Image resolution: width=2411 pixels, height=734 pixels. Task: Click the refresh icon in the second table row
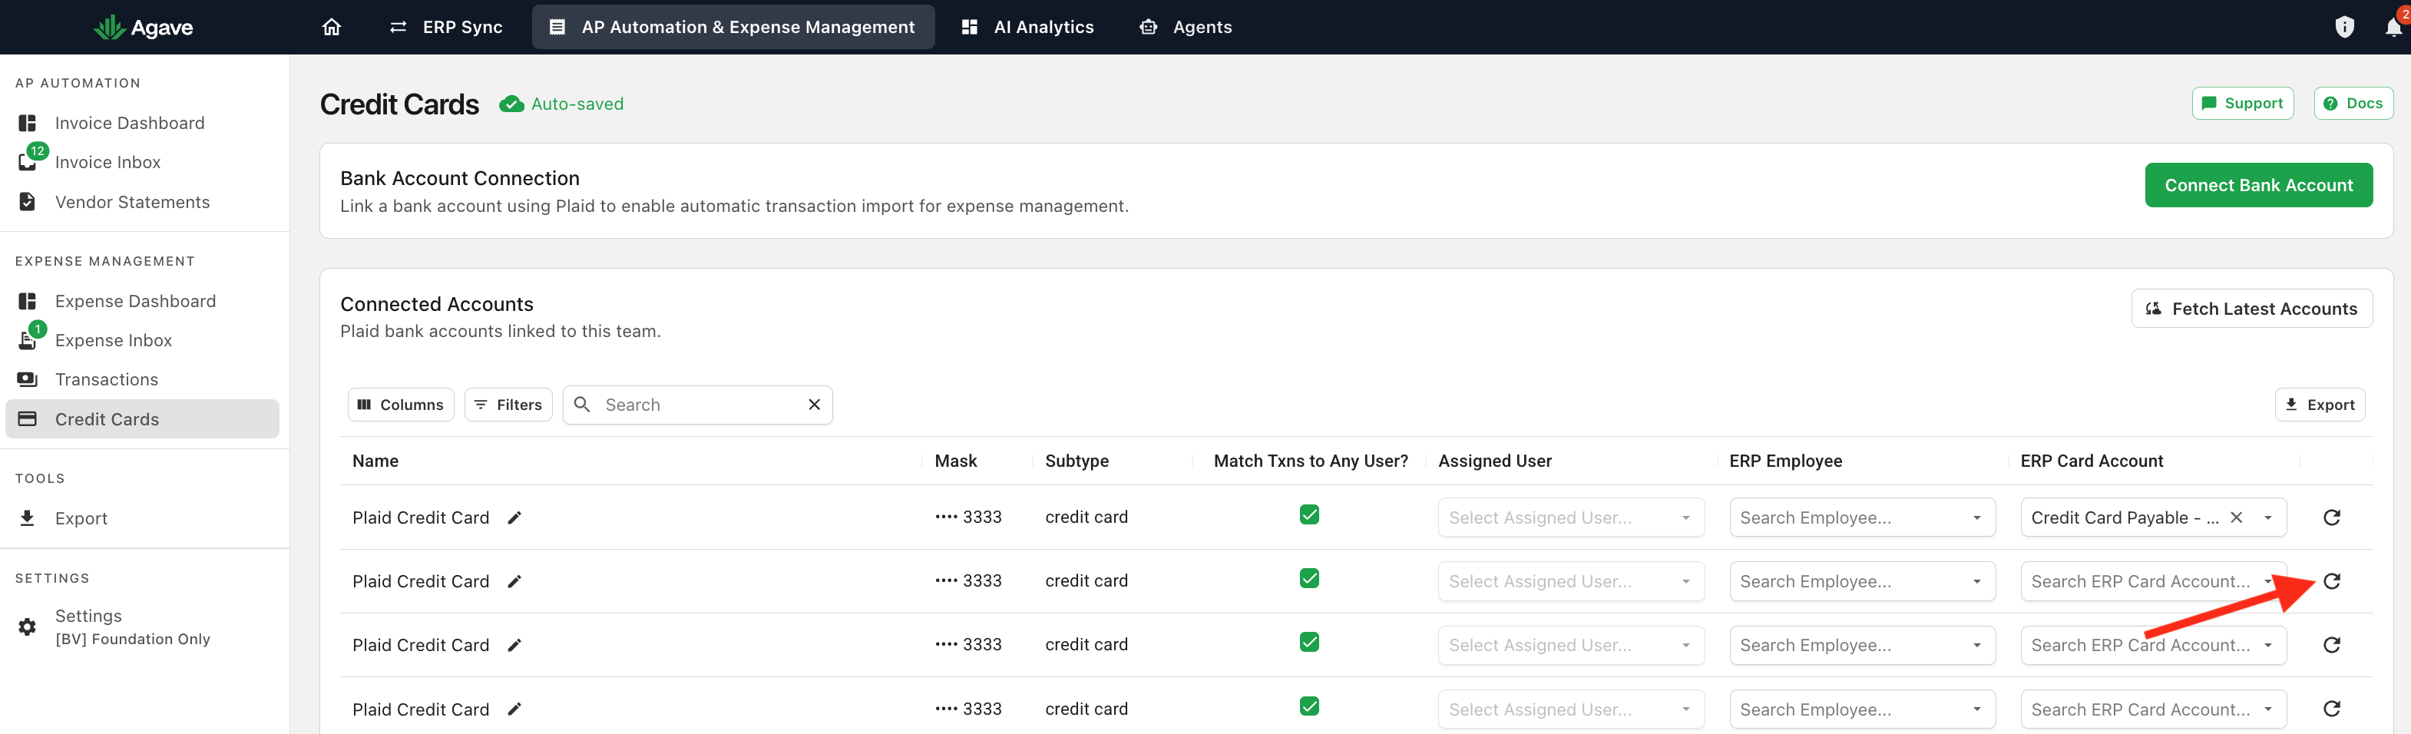pyautogui.click(x=2331, y=581)
